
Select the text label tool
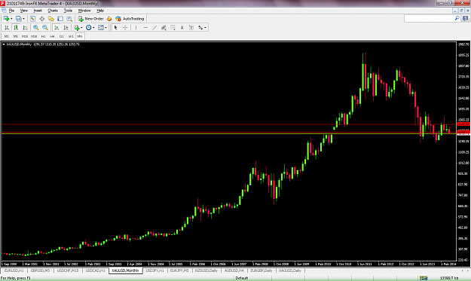point(191,28)
